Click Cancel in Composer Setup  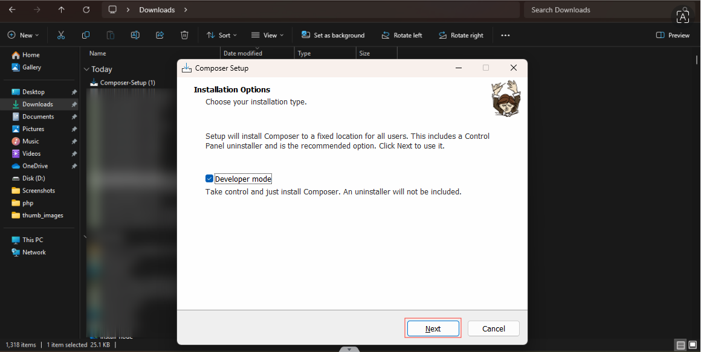tap(494, 329)
